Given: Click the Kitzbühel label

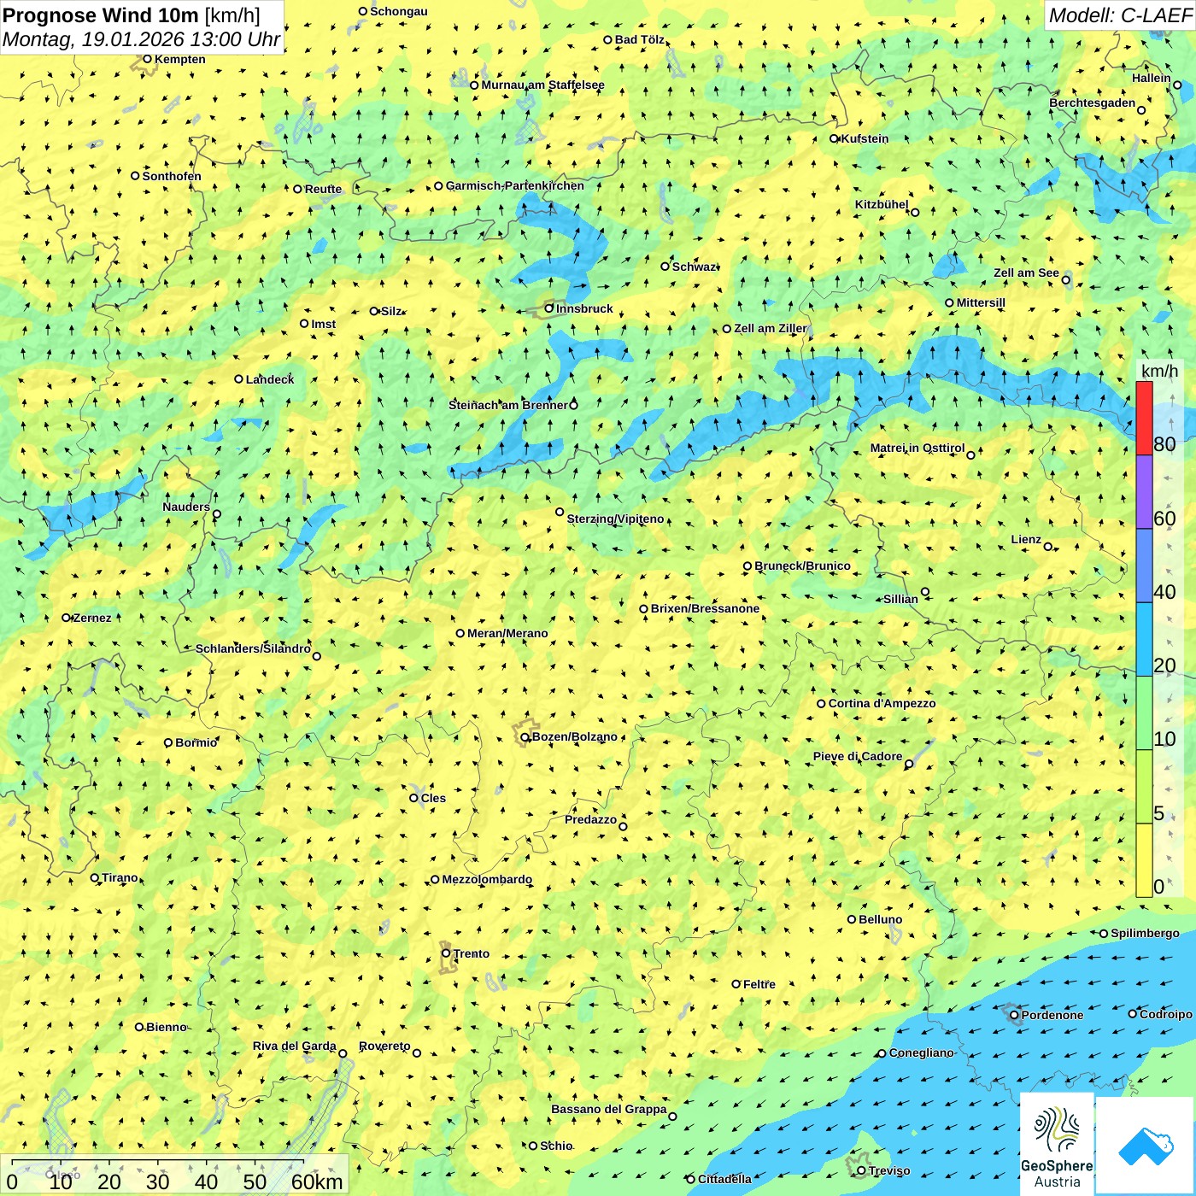Looking at the screenshot, I should tap(882, 205).
